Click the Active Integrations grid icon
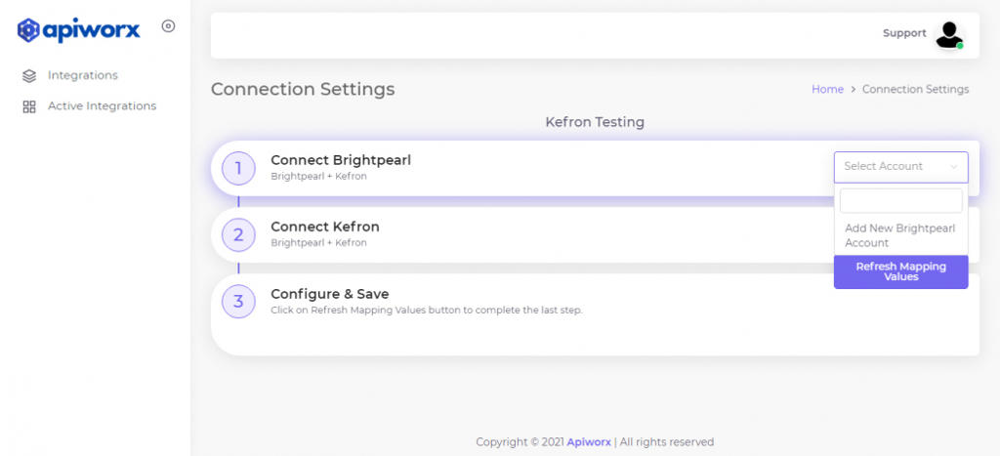This screenshot has width=1000, height=456. tap(29, 106)
